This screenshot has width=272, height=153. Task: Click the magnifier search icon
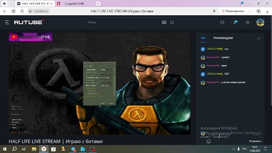pyautogui.click(x=172, y=23)
